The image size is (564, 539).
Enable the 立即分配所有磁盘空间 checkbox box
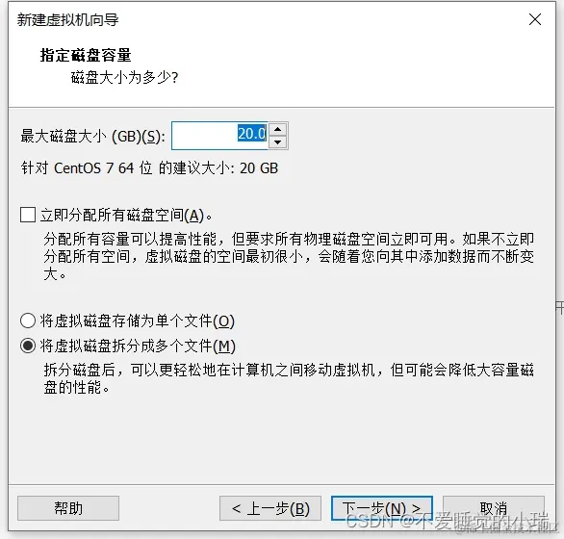[x=28, y=215]
